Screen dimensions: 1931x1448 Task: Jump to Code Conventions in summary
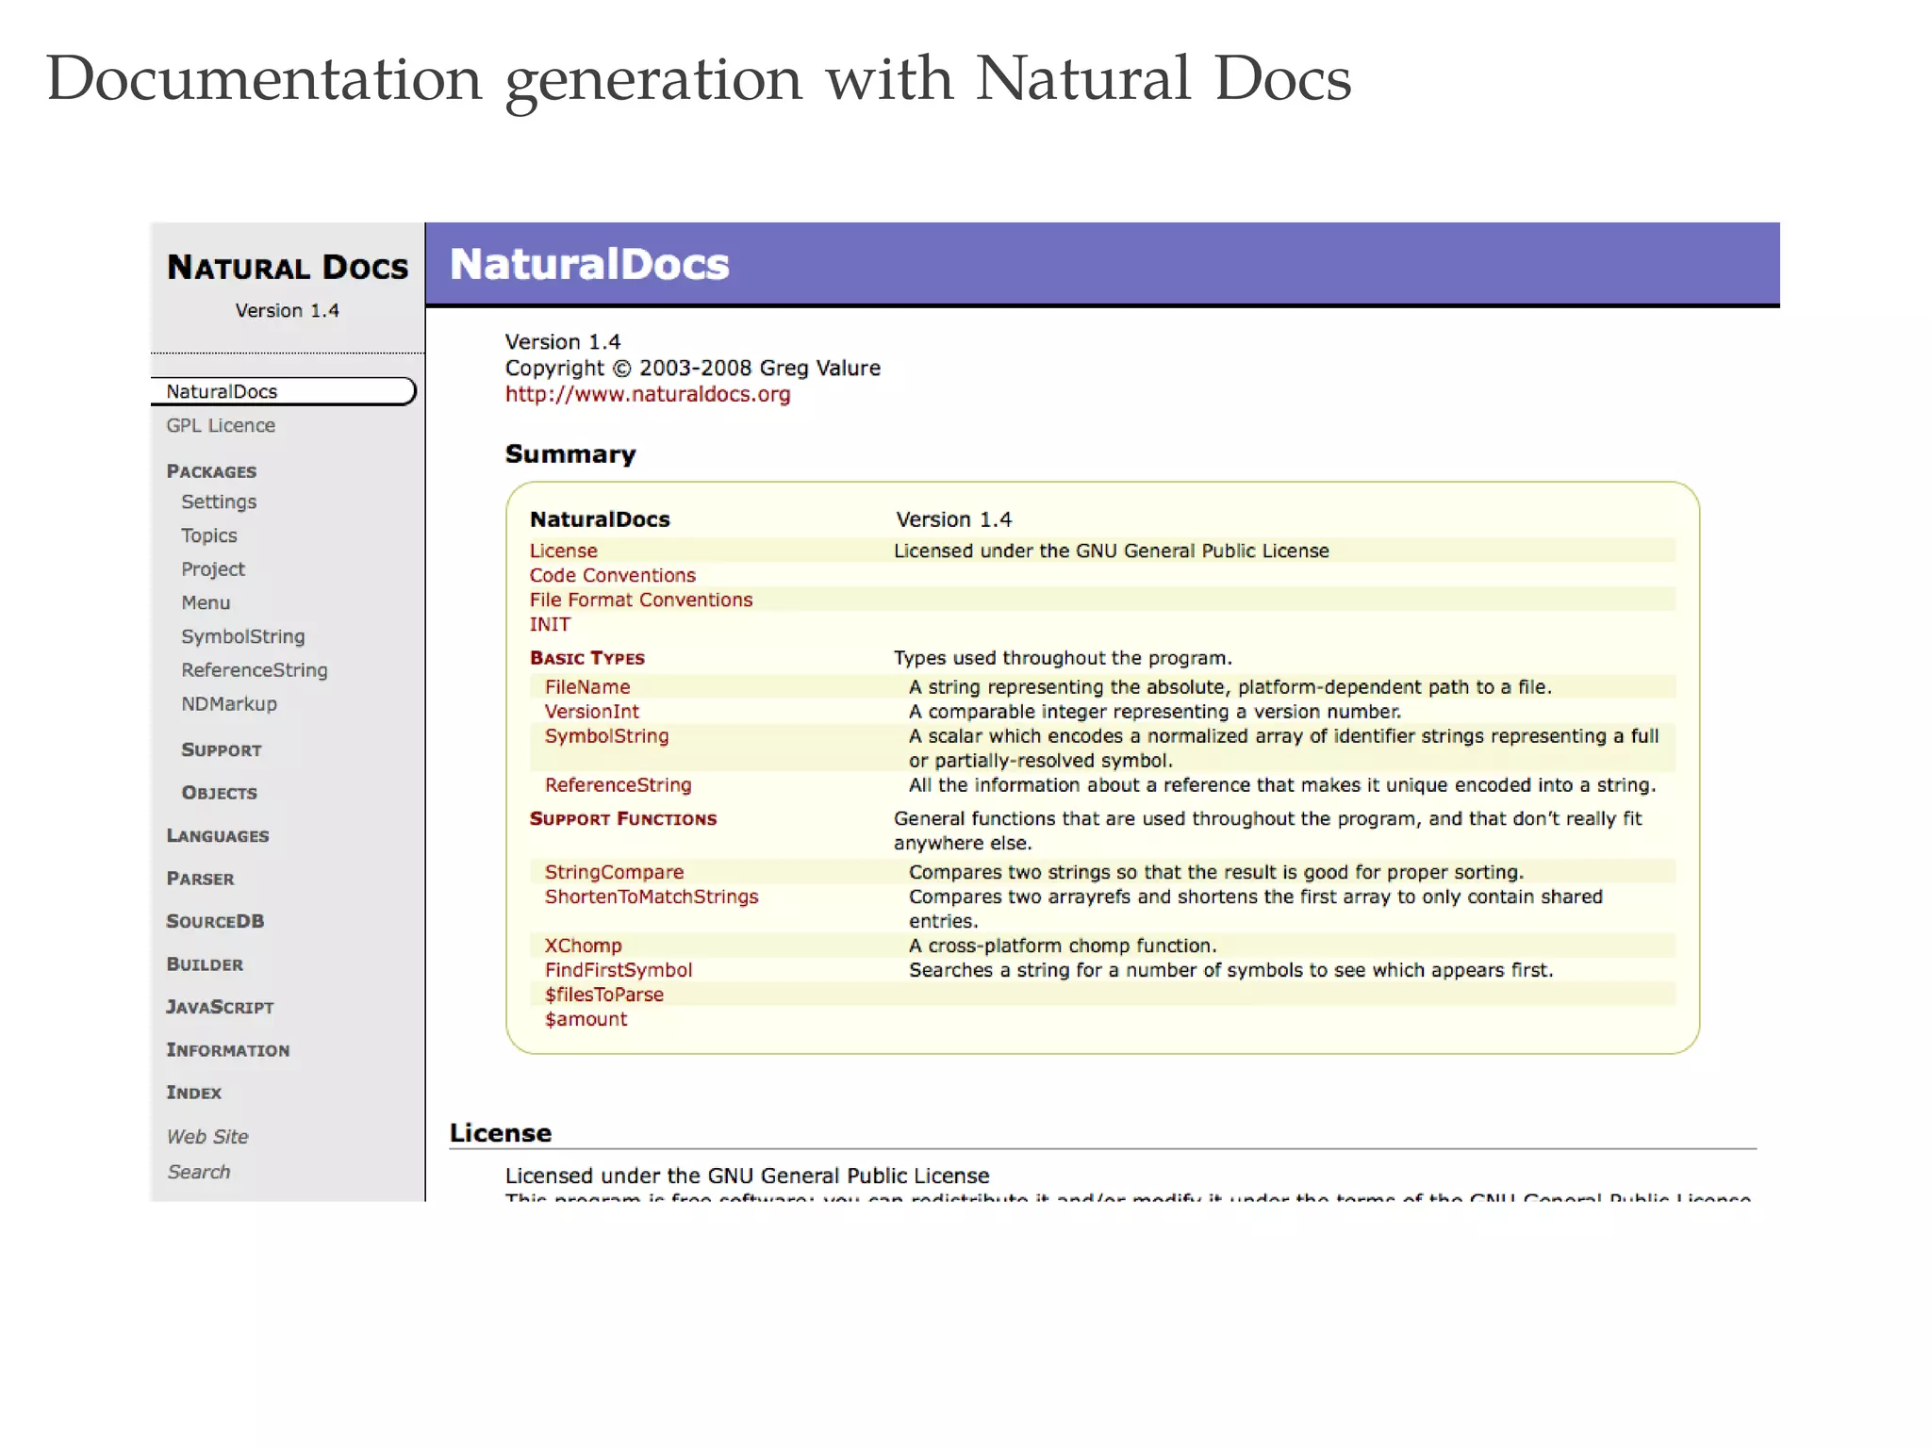[x=612, y=575]
